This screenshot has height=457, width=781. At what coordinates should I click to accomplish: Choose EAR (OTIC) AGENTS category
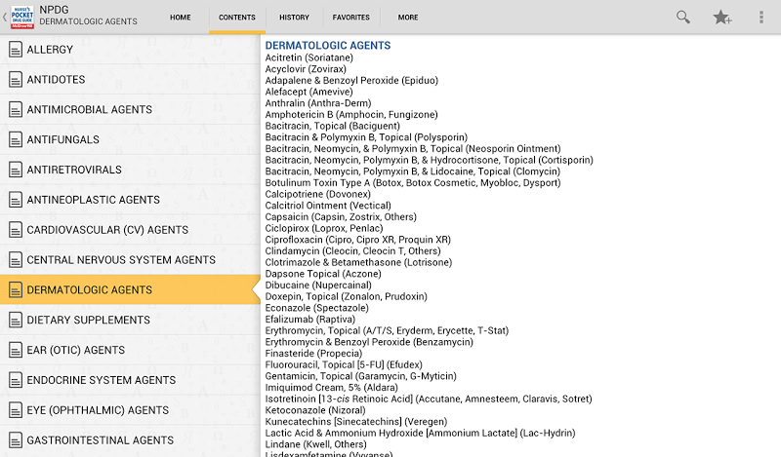130,350
